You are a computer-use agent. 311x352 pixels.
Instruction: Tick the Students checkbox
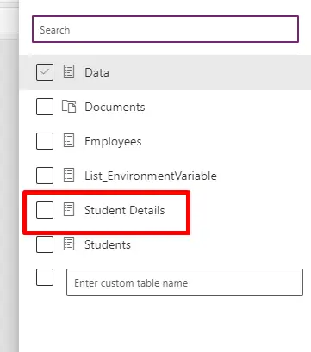click(x=45, y=244)
